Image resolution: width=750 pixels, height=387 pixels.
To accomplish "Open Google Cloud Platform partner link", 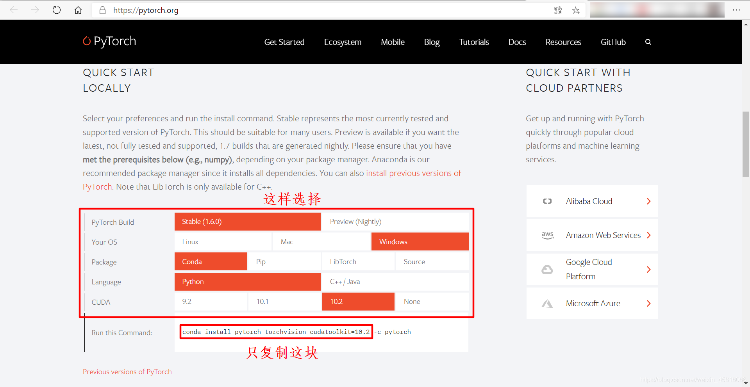I will pyautogui.click(x=592, y=270).
